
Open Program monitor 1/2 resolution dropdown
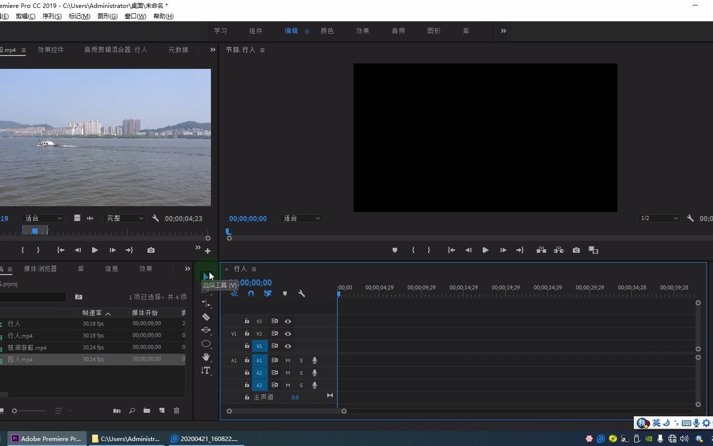point(659,219)
